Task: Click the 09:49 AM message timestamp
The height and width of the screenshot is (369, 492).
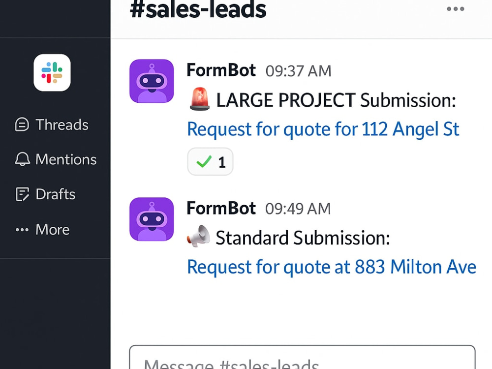Action: [298, 209]
